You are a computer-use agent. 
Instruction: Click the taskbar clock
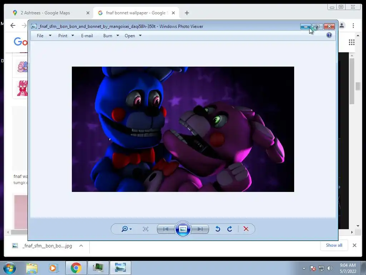click(x=348, y=268)
